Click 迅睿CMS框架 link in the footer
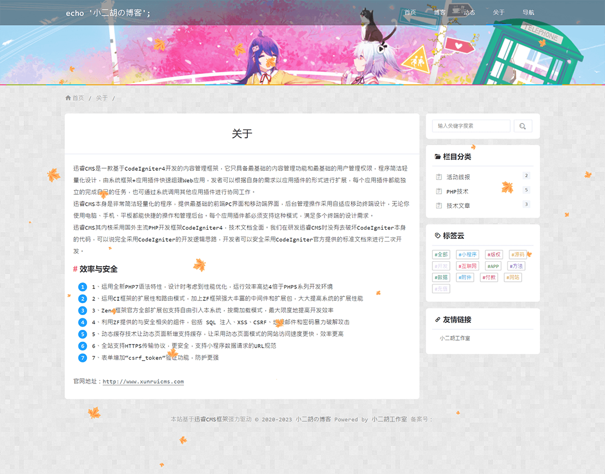Screen dimensions: 605x474 211,419
